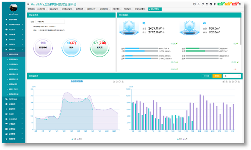
Task: Click the water droplet hexagon icon
Action: coord(190,28)
